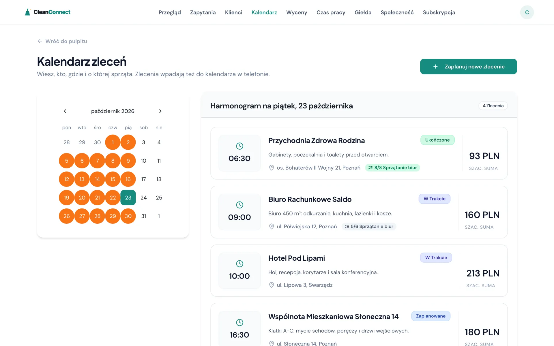Click the location pin by ul. Półwiejska 12
554x346 pixels.
tap(272, 227)
